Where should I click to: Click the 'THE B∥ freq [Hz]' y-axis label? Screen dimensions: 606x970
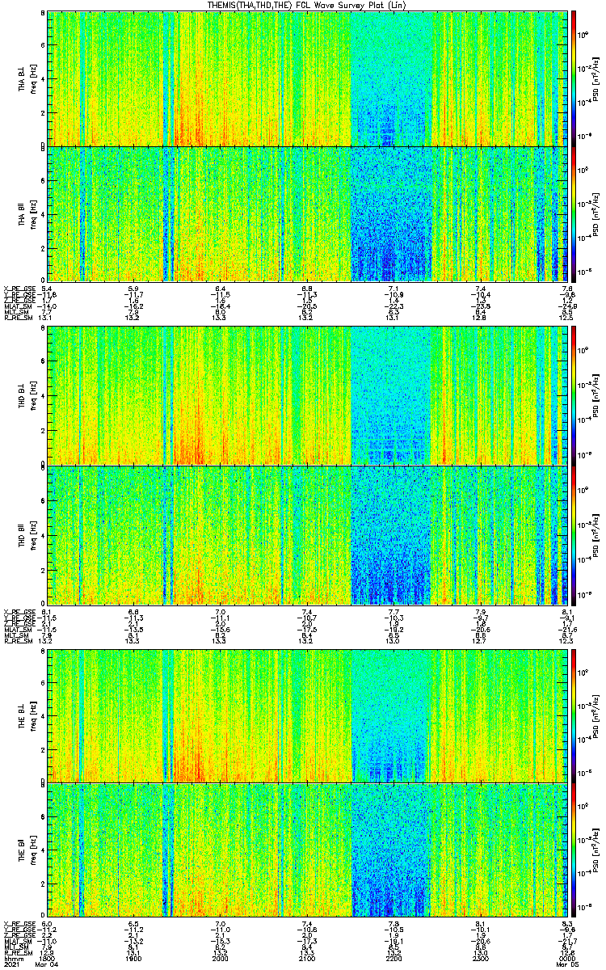coord(28,850)
